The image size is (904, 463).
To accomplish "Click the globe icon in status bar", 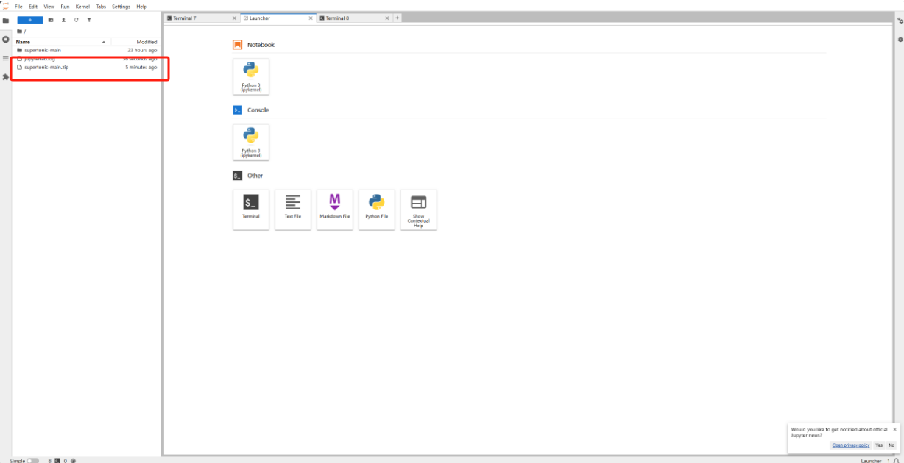I will tap(73, 461).
